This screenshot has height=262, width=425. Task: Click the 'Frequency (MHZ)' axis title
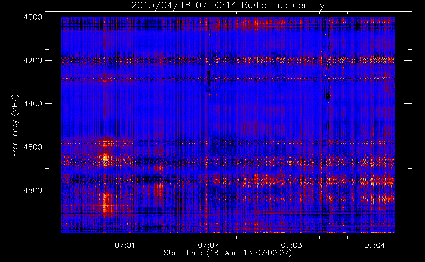coord(15,126)
